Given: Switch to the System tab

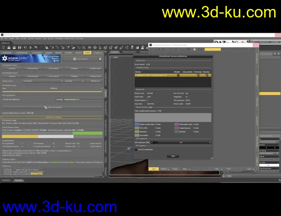Looking at the screenshot, I should coord(87,53).
